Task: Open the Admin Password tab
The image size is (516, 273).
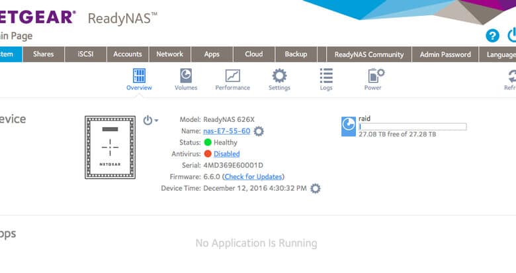Action: click(445, 54)
